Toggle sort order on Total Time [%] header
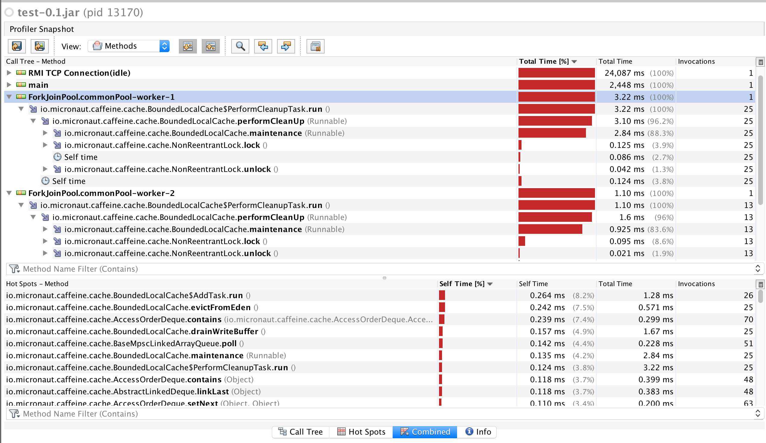 click(x=544, y=61)
